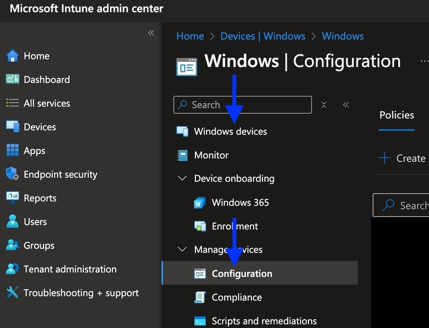The width and height of the screenshot is (429, 328).
Task: Click the plus icon beside Create
Action: [x=384, y=158]
